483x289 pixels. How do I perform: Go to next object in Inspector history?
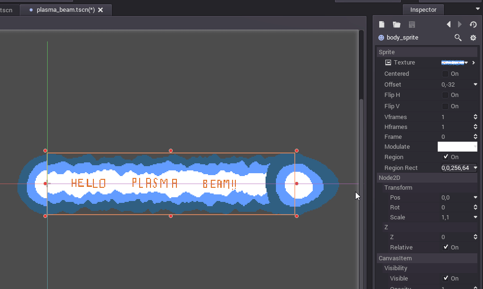pyautogui.click(x=459, y=24)
